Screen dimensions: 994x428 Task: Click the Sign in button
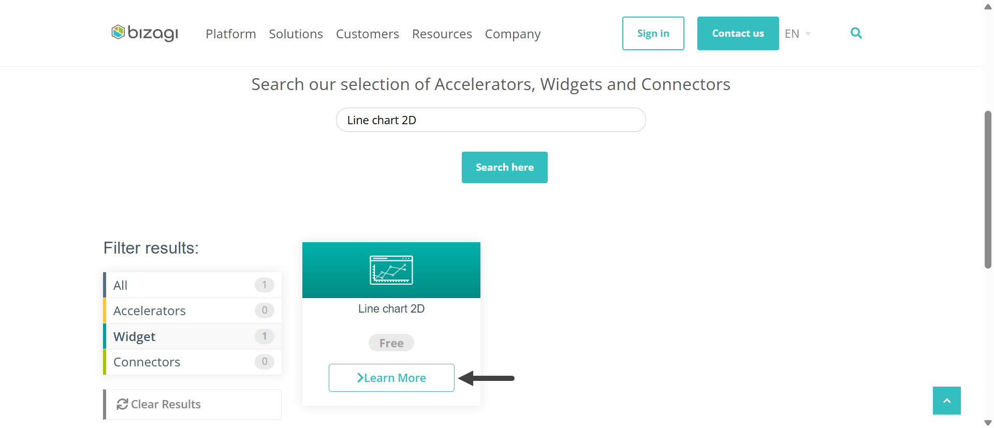point(653,33)
